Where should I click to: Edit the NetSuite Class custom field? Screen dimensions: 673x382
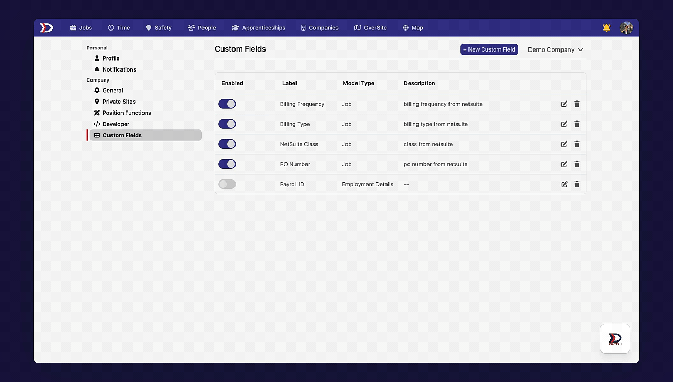564,144
